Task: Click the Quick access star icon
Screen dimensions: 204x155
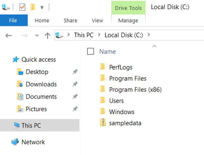Action: [16, 59]
